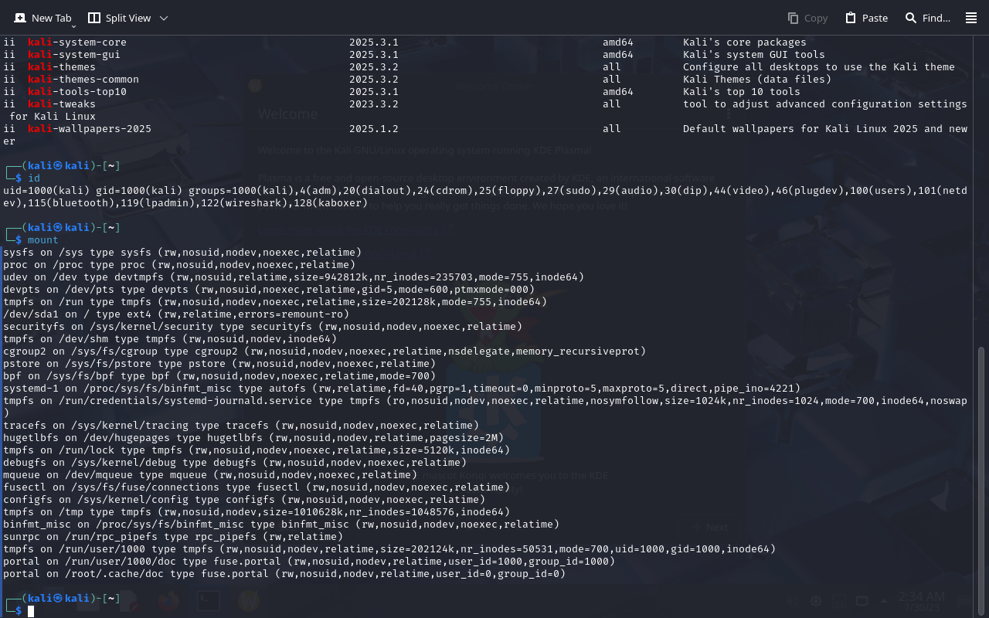Click 'portal on /run/user/1000/doc' line

point(309,562)
